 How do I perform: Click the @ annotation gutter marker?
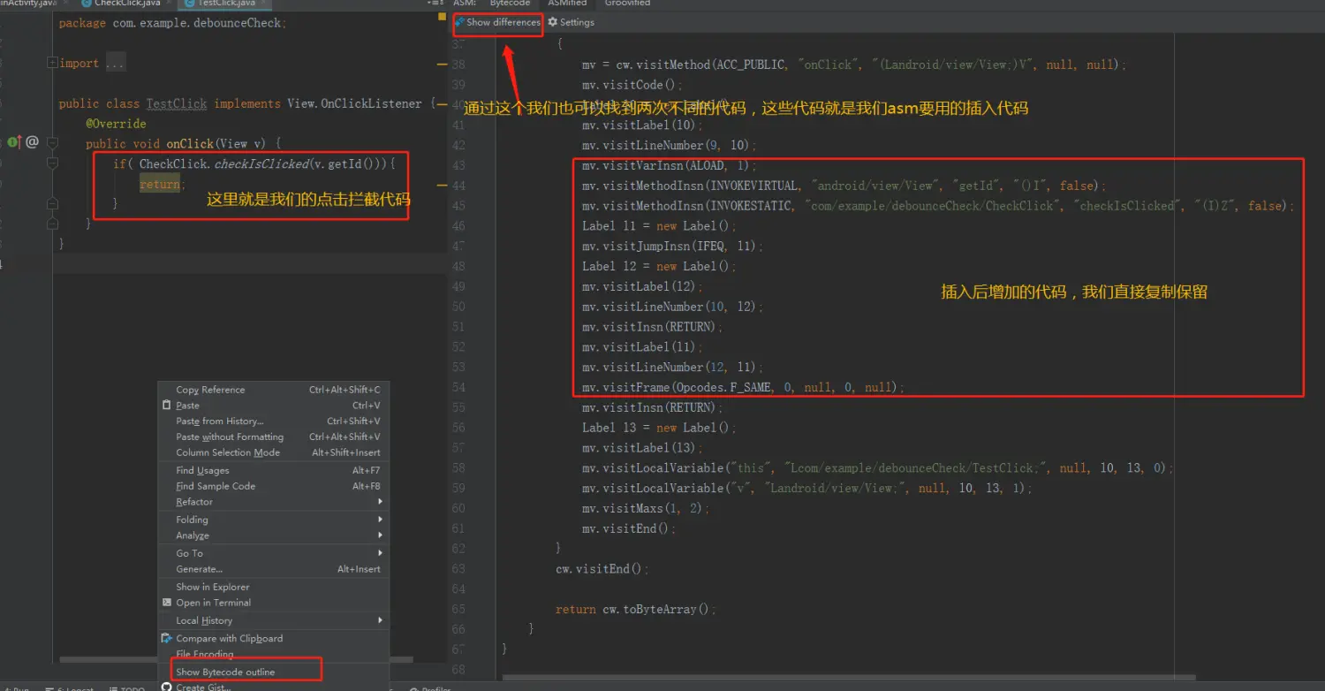pos(33,141)
